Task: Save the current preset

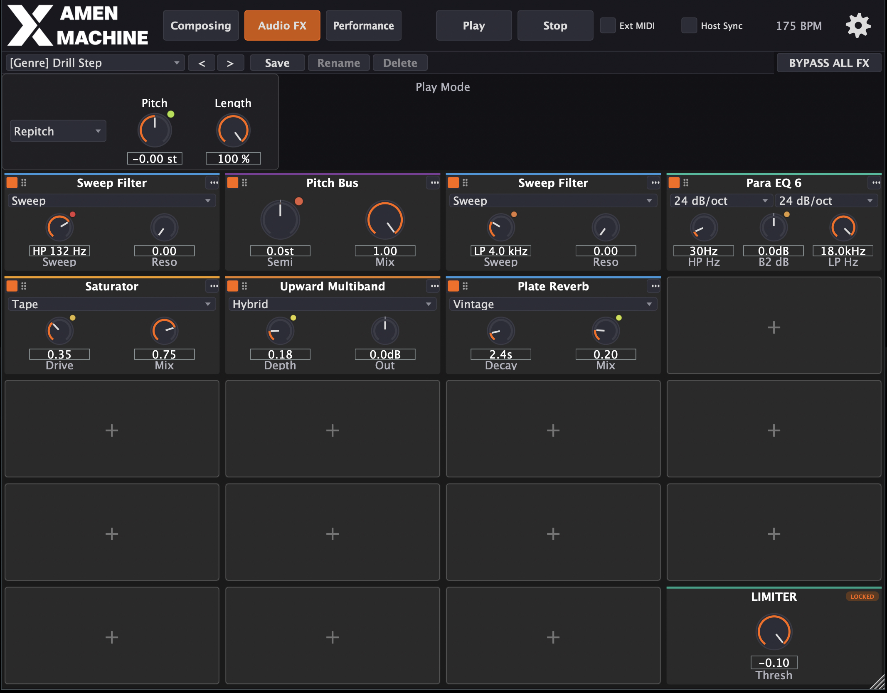Action: click(x=277, y=63)
